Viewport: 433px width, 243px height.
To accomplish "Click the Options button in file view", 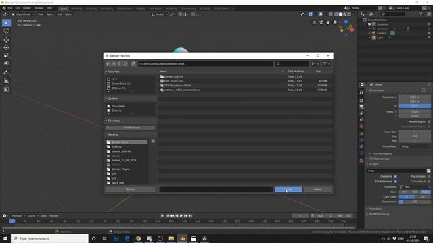I will (130, 190).
